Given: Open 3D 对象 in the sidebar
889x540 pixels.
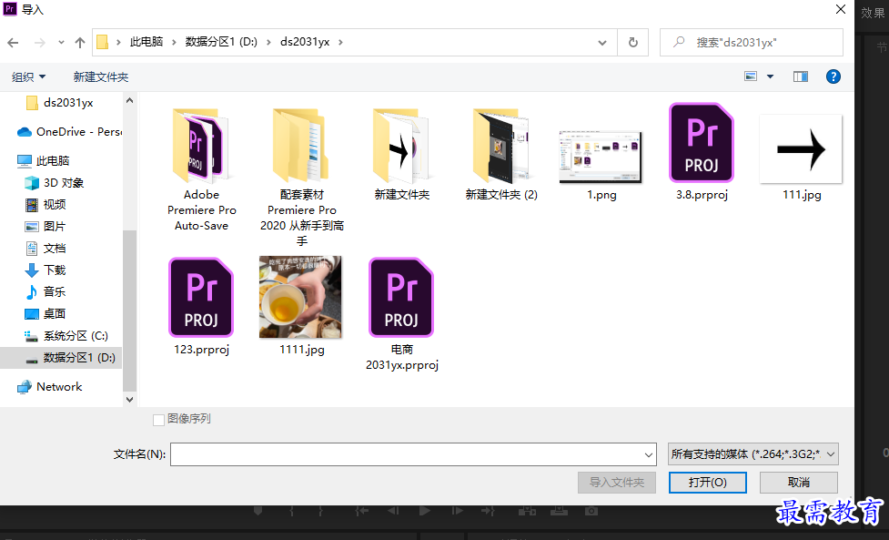Looking at the screenshot, I should (55, 183).
